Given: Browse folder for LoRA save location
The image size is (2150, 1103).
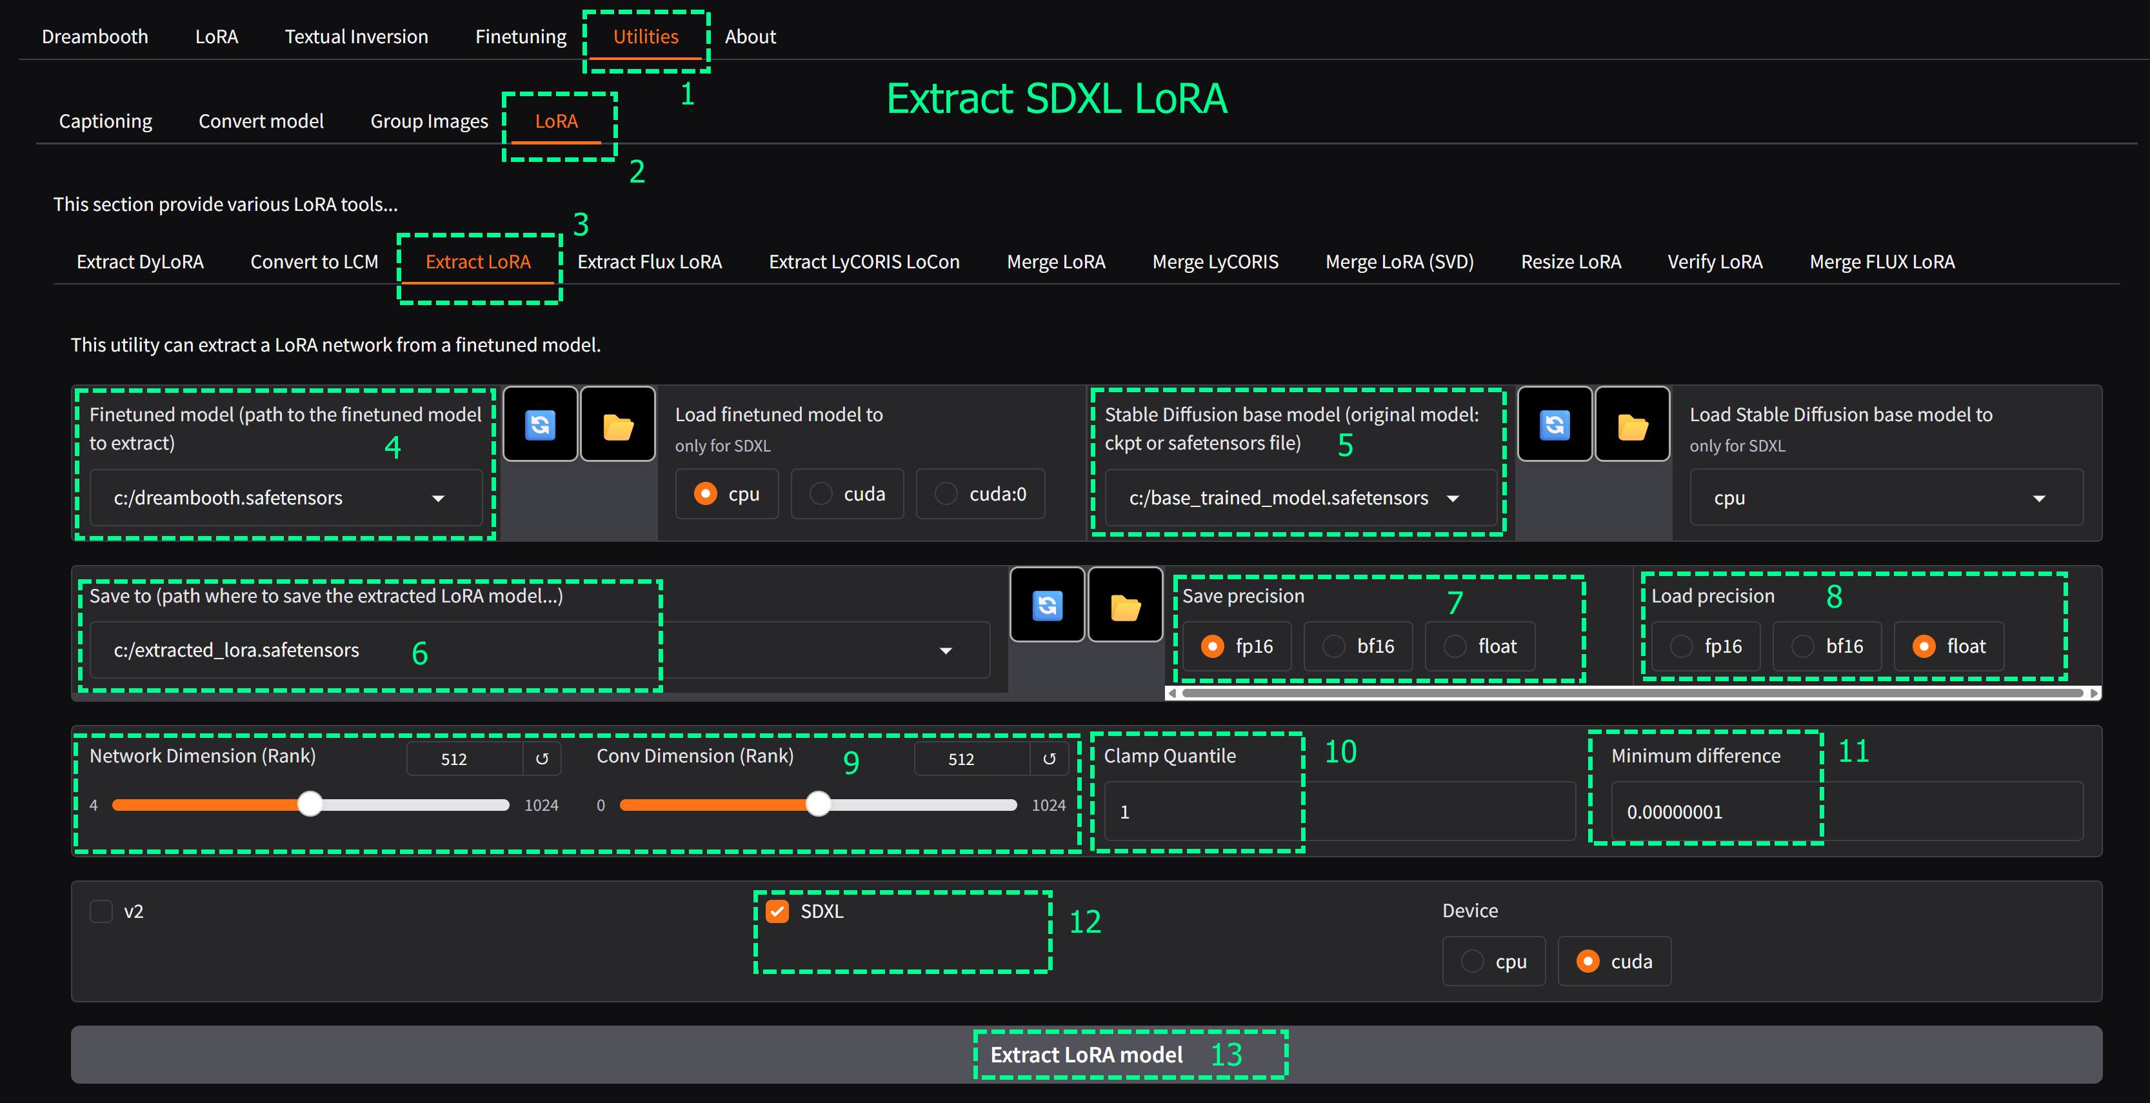Looking at the screenshot, I should click(1125, 605).
